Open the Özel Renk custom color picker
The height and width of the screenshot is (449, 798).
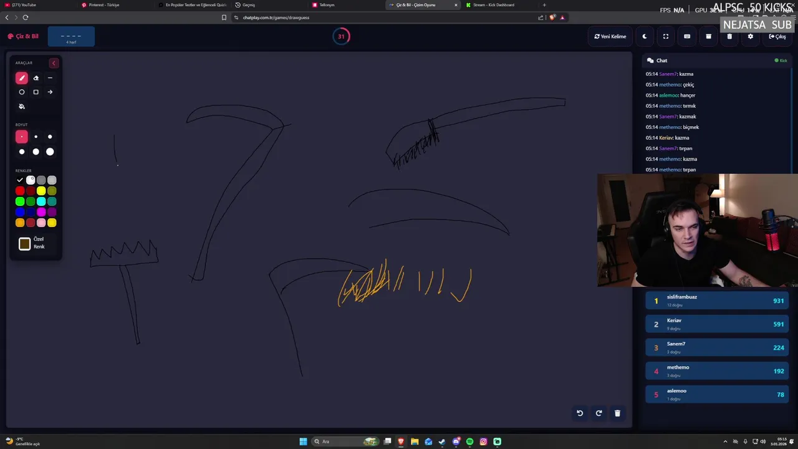[x=24, y=244]
